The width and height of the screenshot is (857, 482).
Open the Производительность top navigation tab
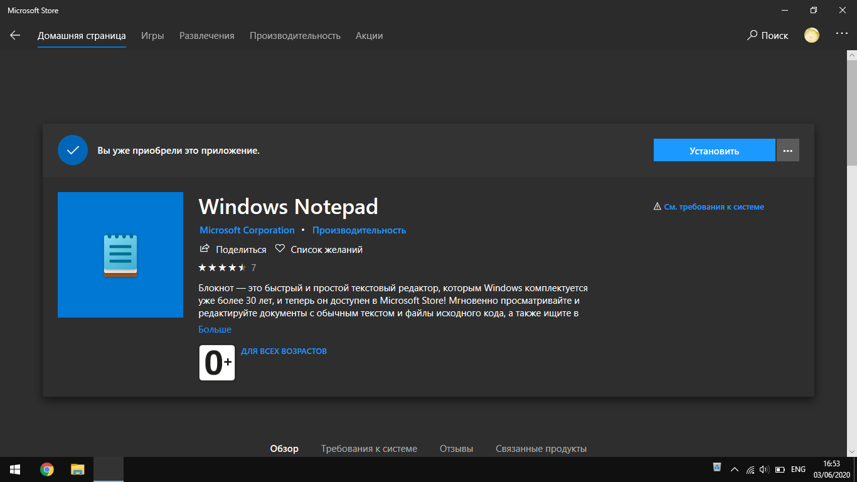click(x=295, y=36)
